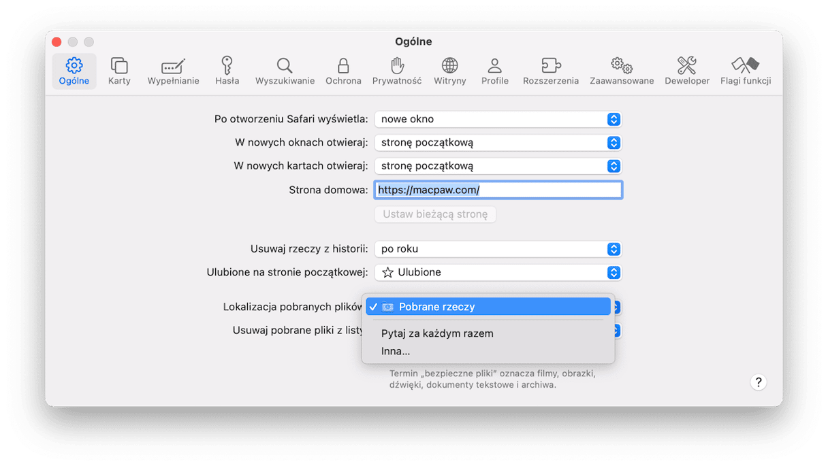Switch to Zaawansowane advanced settings
Viewport: 828px width, 466px height.
tap(621, 71)
